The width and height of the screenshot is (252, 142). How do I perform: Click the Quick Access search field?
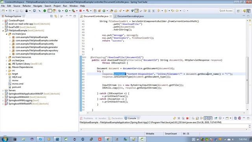click(226, 11)
